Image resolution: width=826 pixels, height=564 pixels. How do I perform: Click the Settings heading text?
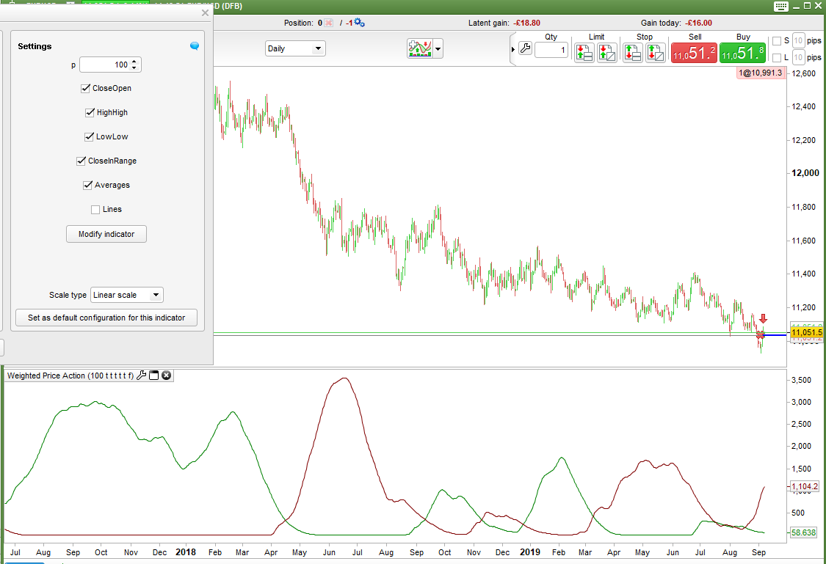tap(35, 46)
